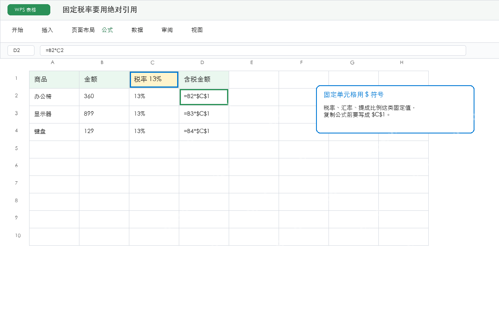
Task: Select column F header
Action: pos(301,63)
